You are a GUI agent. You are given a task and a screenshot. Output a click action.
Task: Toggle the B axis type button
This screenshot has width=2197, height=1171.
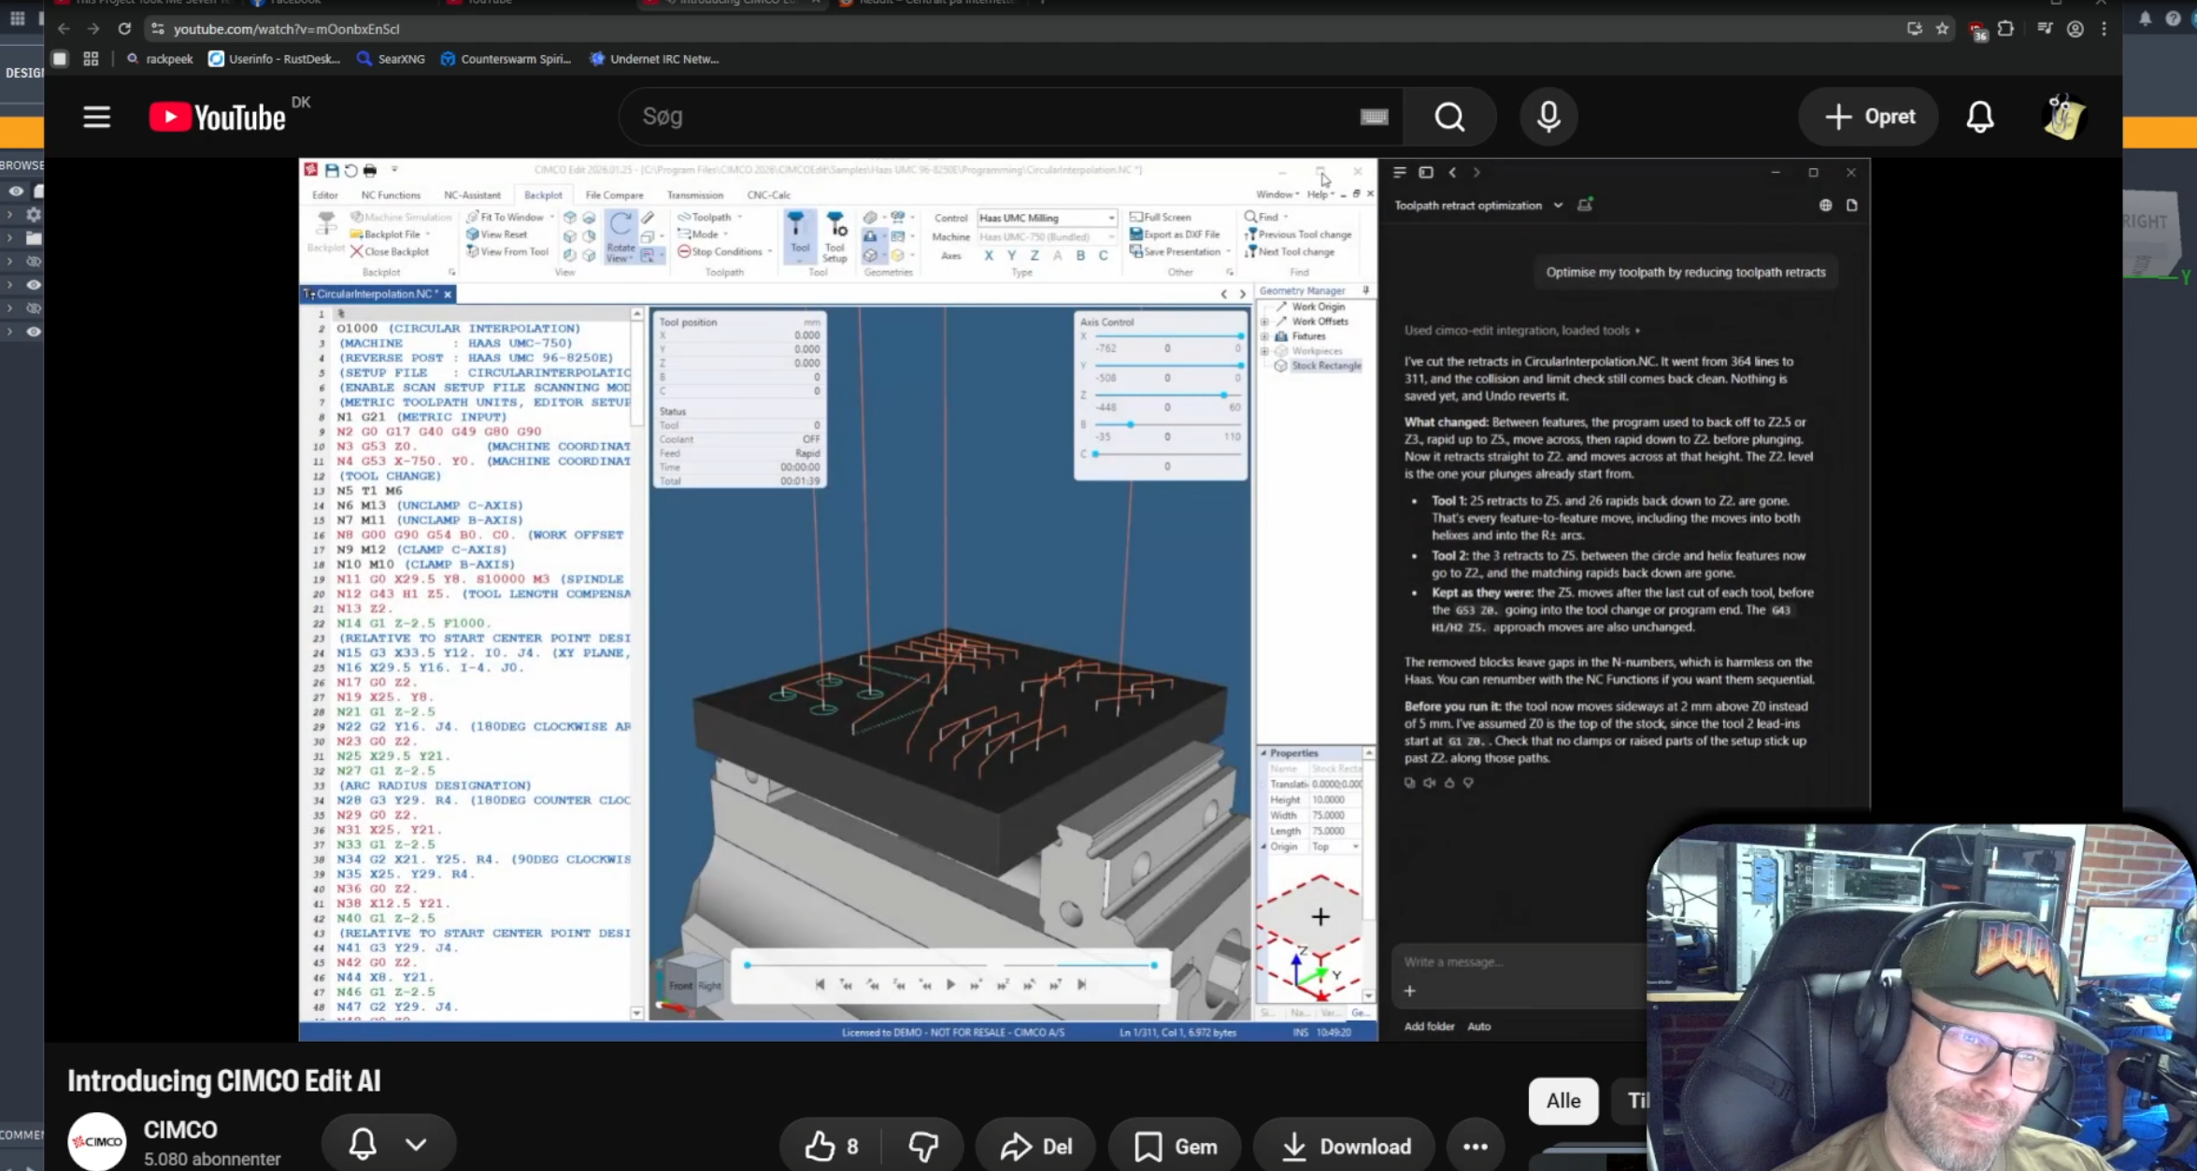point(1080,255)
